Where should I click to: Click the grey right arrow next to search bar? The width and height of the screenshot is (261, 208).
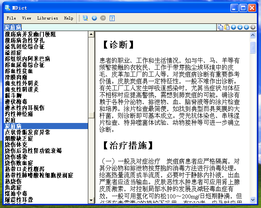click(253, 27)
